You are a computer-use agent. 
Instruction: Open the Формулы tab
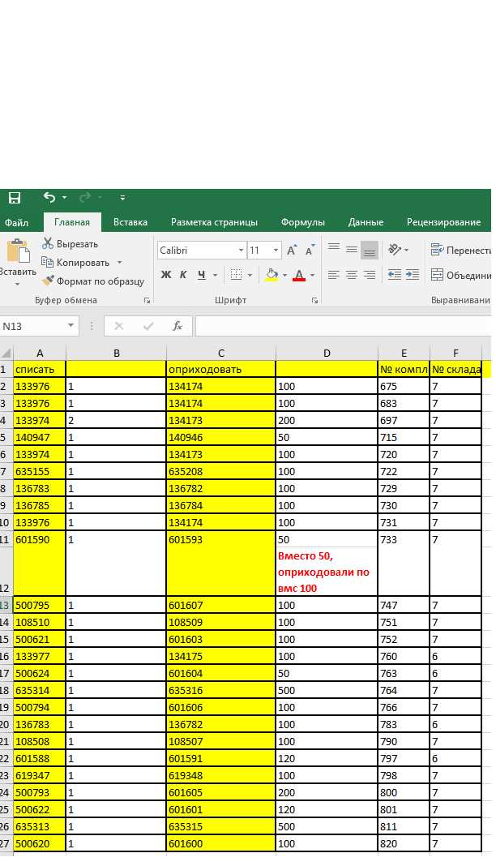point(302,222)
